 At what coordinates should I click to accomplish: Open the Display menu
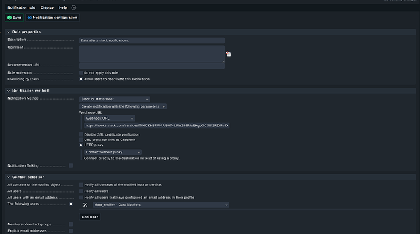tap(47, 7)
